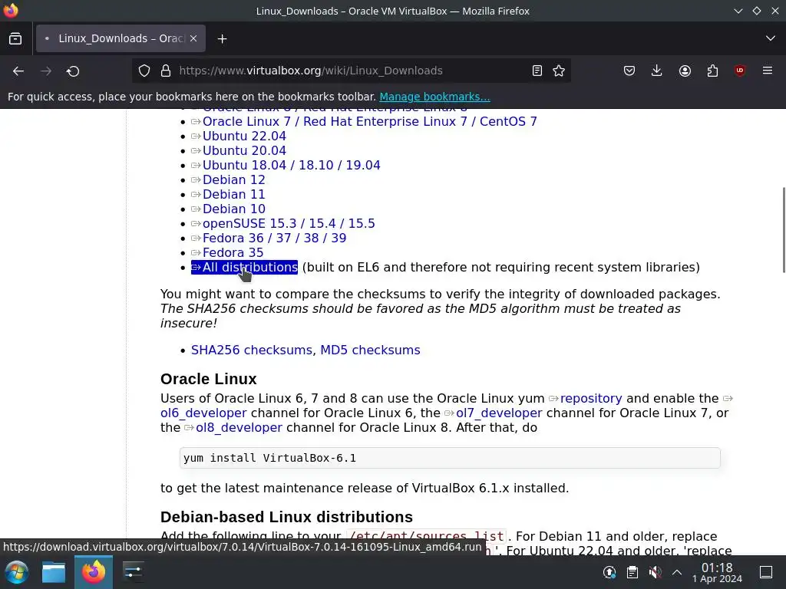The width and height of the screenshot is (786, 589).
Task: Download Ubuntu 22.04 package
Action: click(244, 137)
